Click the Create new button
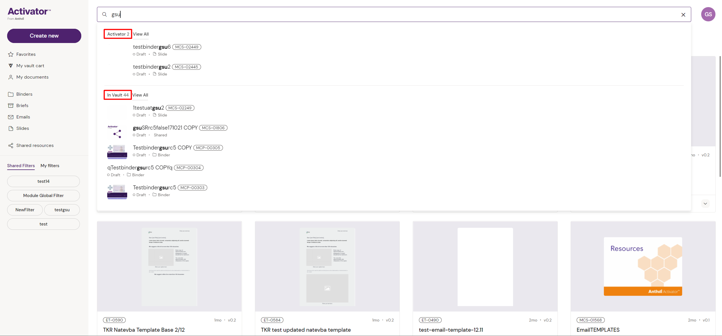 point(44,36)
